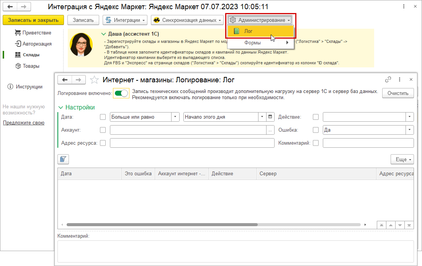Viewport: 422px width, 266px height.
Task: Click the Авторизация login icon
Action: (x=18, y=44)
